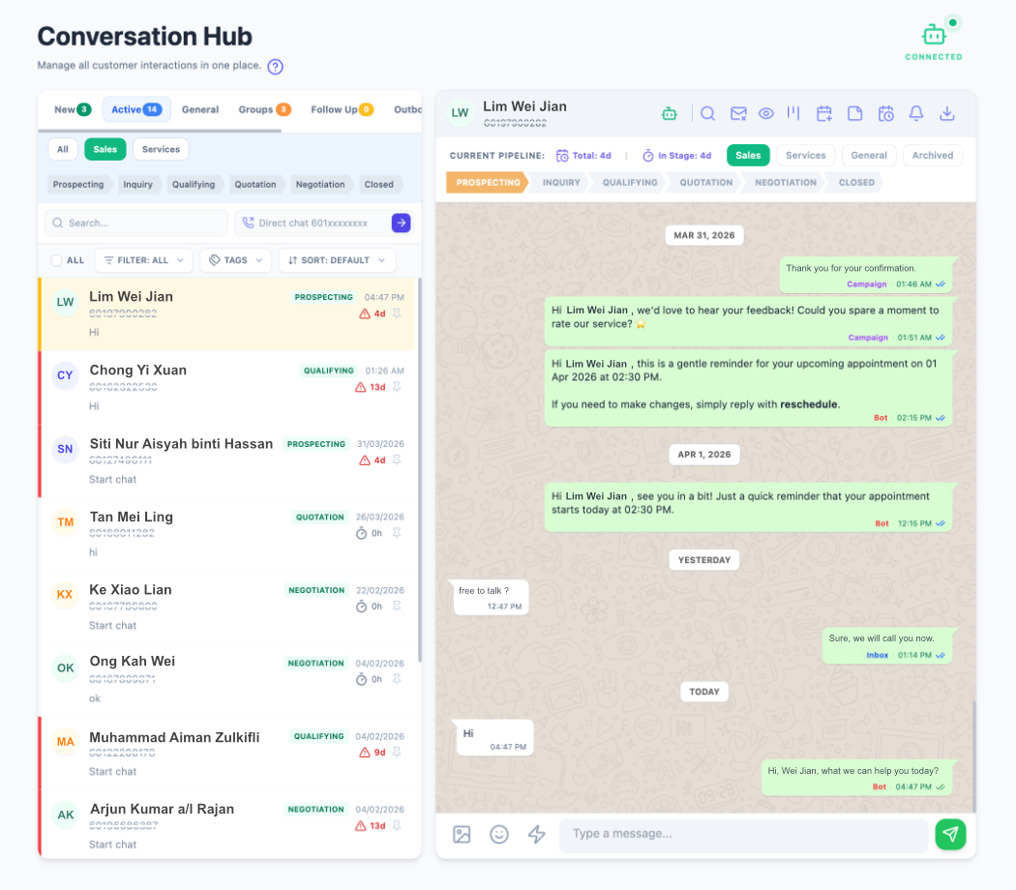Viewport: 1016px width, 890px height.
Task: Select the Archived pipeline tab
Action: (x=932, y=155)
